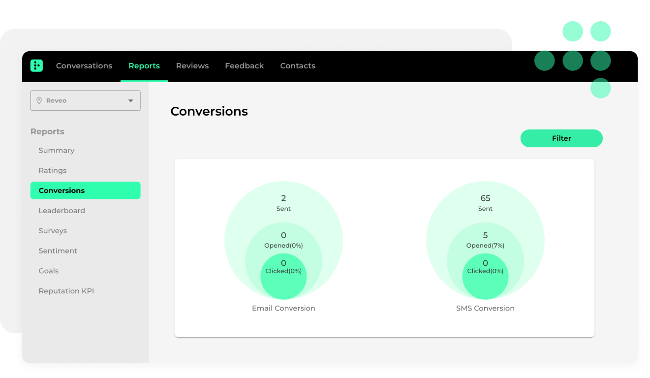Open Goals in the Reports sidebar
The height and width of the screenshot is (378, 650).
[49, 271]
